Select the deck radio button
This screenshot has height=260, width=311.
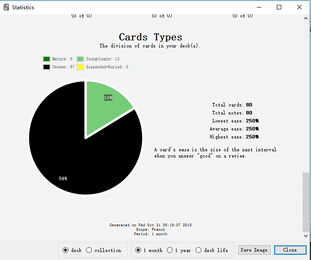[x=72, y=250]
